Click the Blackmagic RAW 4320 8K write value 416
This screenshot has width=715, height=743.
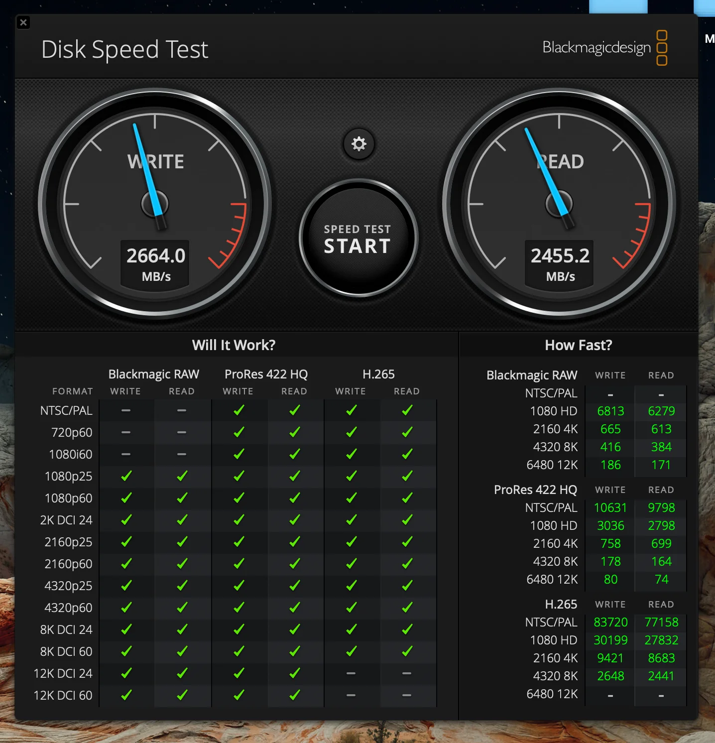tap(610, 447)
